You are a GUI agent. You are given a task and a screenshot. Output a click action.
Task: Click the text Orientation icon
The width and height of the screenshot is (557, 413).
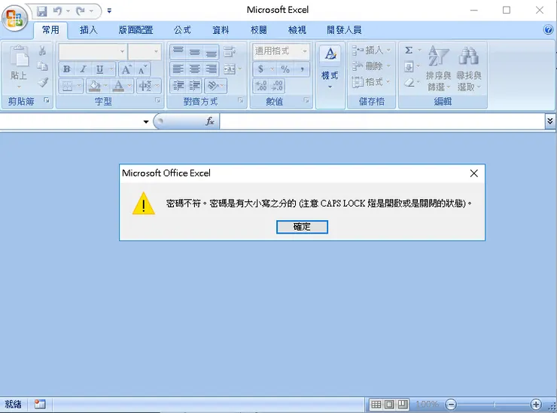(x=213, y=86)
